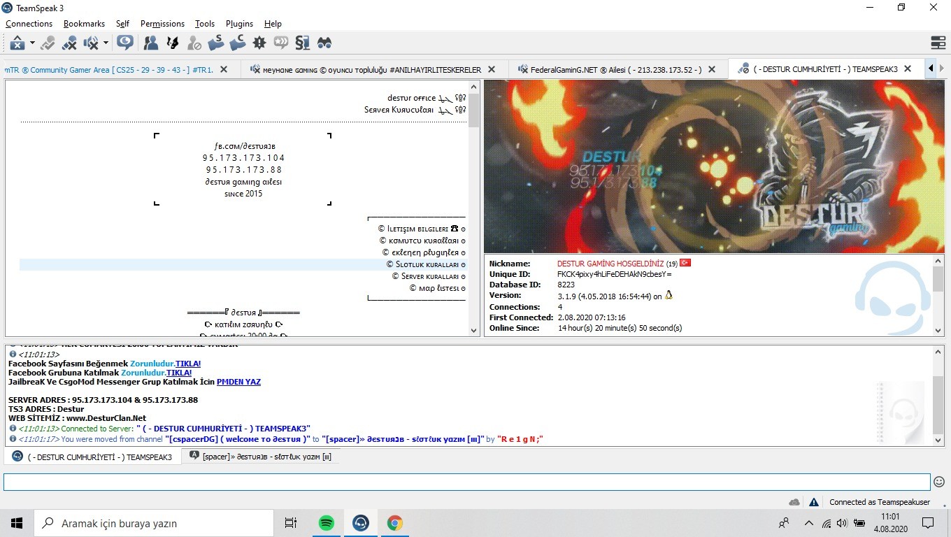The height and width of the screenshot is (537, 951).
Task: Focus the chat message input field
Action: pos(467,482)
